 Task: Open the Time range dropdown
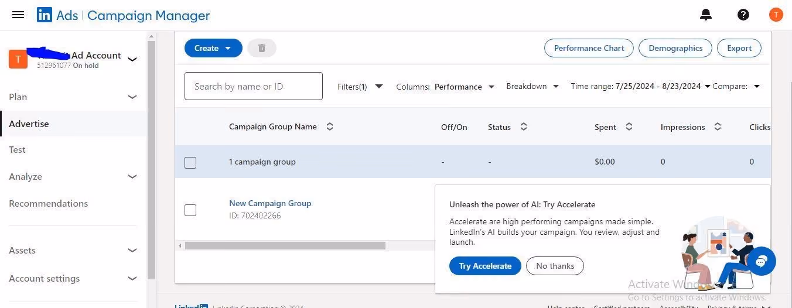pos(640,86)
